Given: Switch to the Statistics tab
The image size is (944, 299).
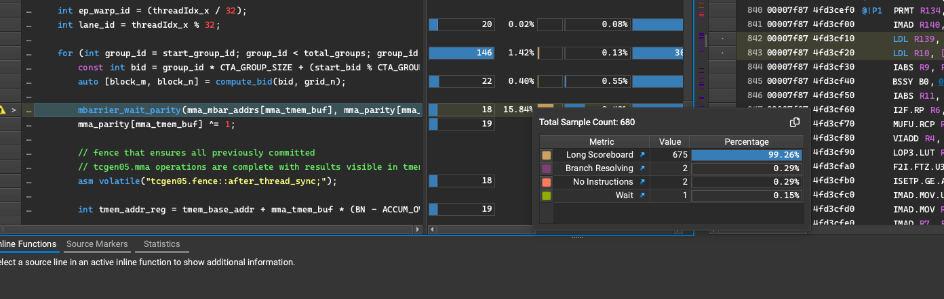Looking at the screenshot, I should [162, 244].
